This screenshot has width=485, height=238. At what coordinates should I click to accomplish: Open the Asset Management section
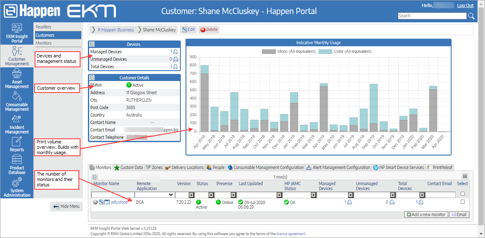click(x=17, y=79)
